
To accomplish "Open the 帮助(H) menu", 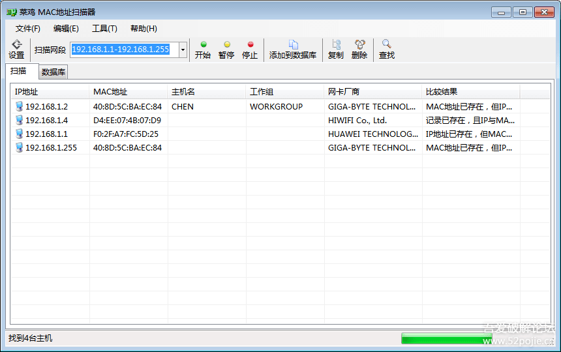I will (x=144, y=29).
